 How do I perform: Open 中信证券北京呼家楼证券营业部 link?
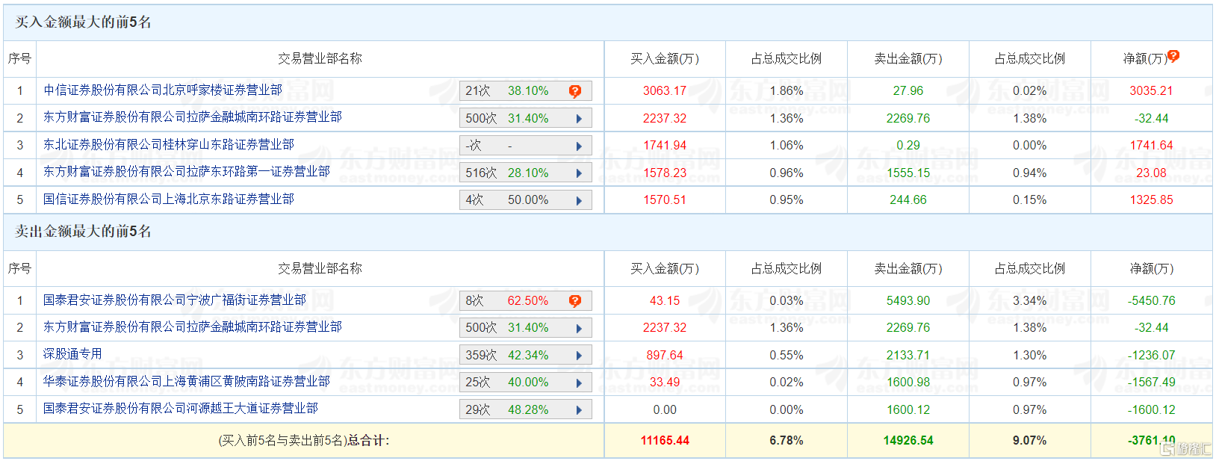pos(163,90)
